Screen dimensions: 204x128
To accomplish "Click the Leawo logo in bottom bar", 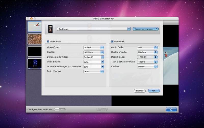I will pyautogui.click(x=102, y=109).
